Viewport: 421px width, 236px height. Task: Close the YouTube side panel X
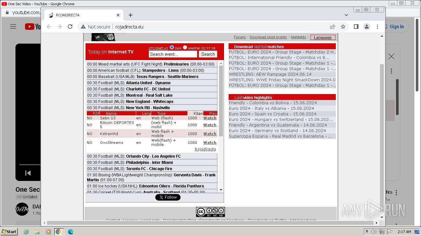pos(391,57)
